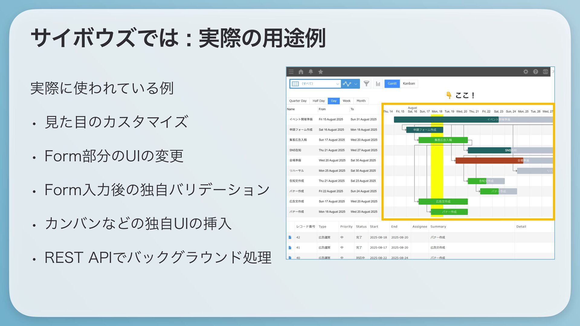Go to the home icon
580x326 pixels.
point(301,72)
